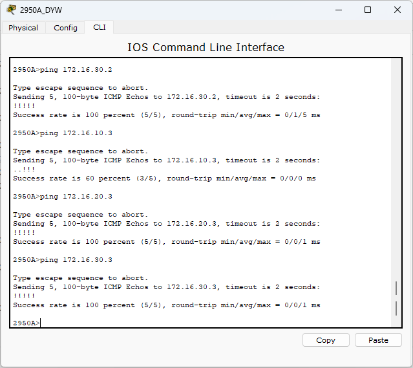Minimize the 2950A_DYW window
The width and height of the screenshot is (413, 368).
339,10
